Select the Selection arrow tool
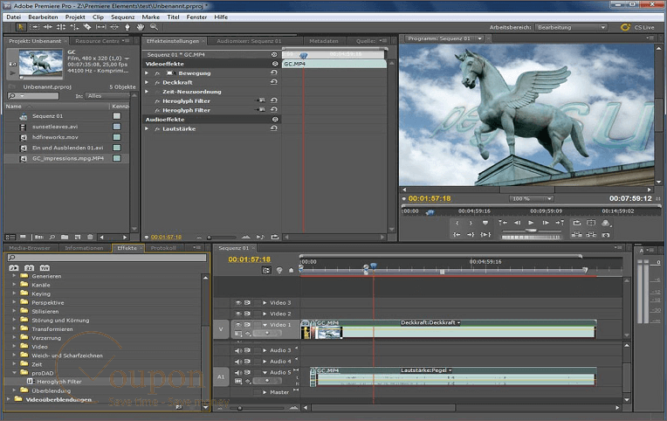 coord(20,27)
